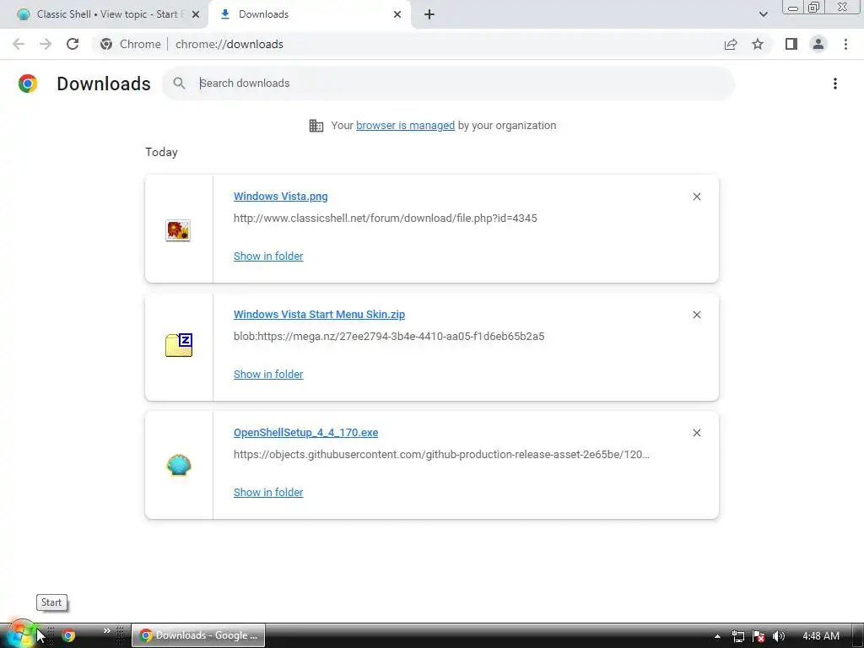Click the Today date heading
This screenshot has width=864, height=648.
coord(161,152)
